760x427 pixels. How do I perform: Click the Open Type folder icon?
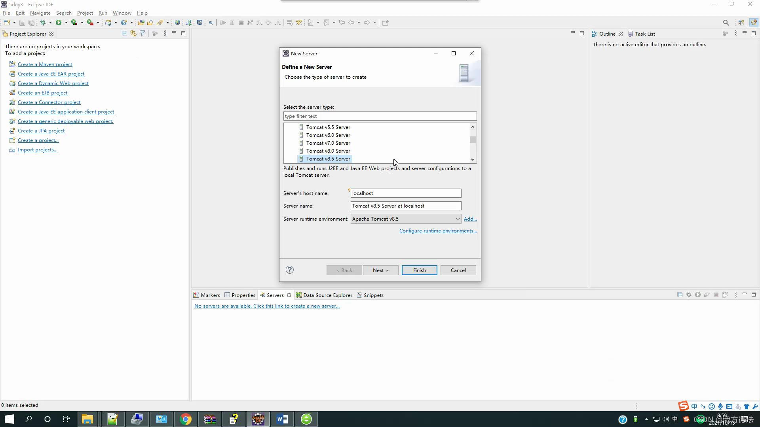click(141, 23)
